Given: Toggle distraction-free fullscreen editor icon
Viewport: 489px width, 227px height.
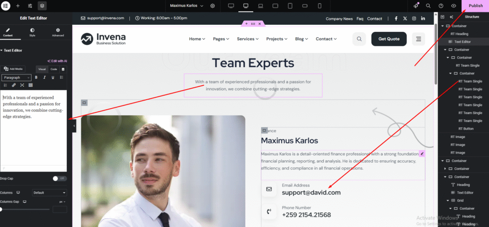Looking at the screenshot, I should coord(22,85).
